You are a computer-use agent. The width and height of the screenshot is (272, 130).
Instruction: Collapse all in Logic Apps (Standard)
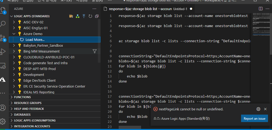click(x=97, y=16)
